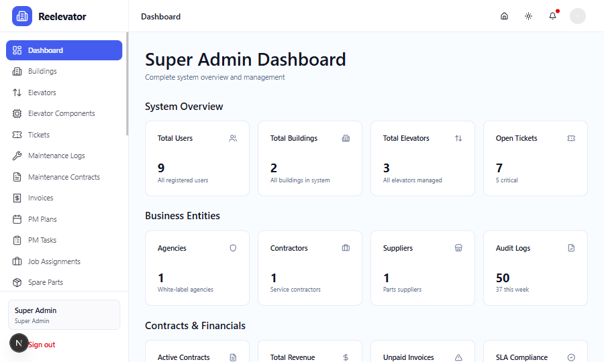Click the Super Admin profile card
604x362 pixels.
[x=64, y=314]
